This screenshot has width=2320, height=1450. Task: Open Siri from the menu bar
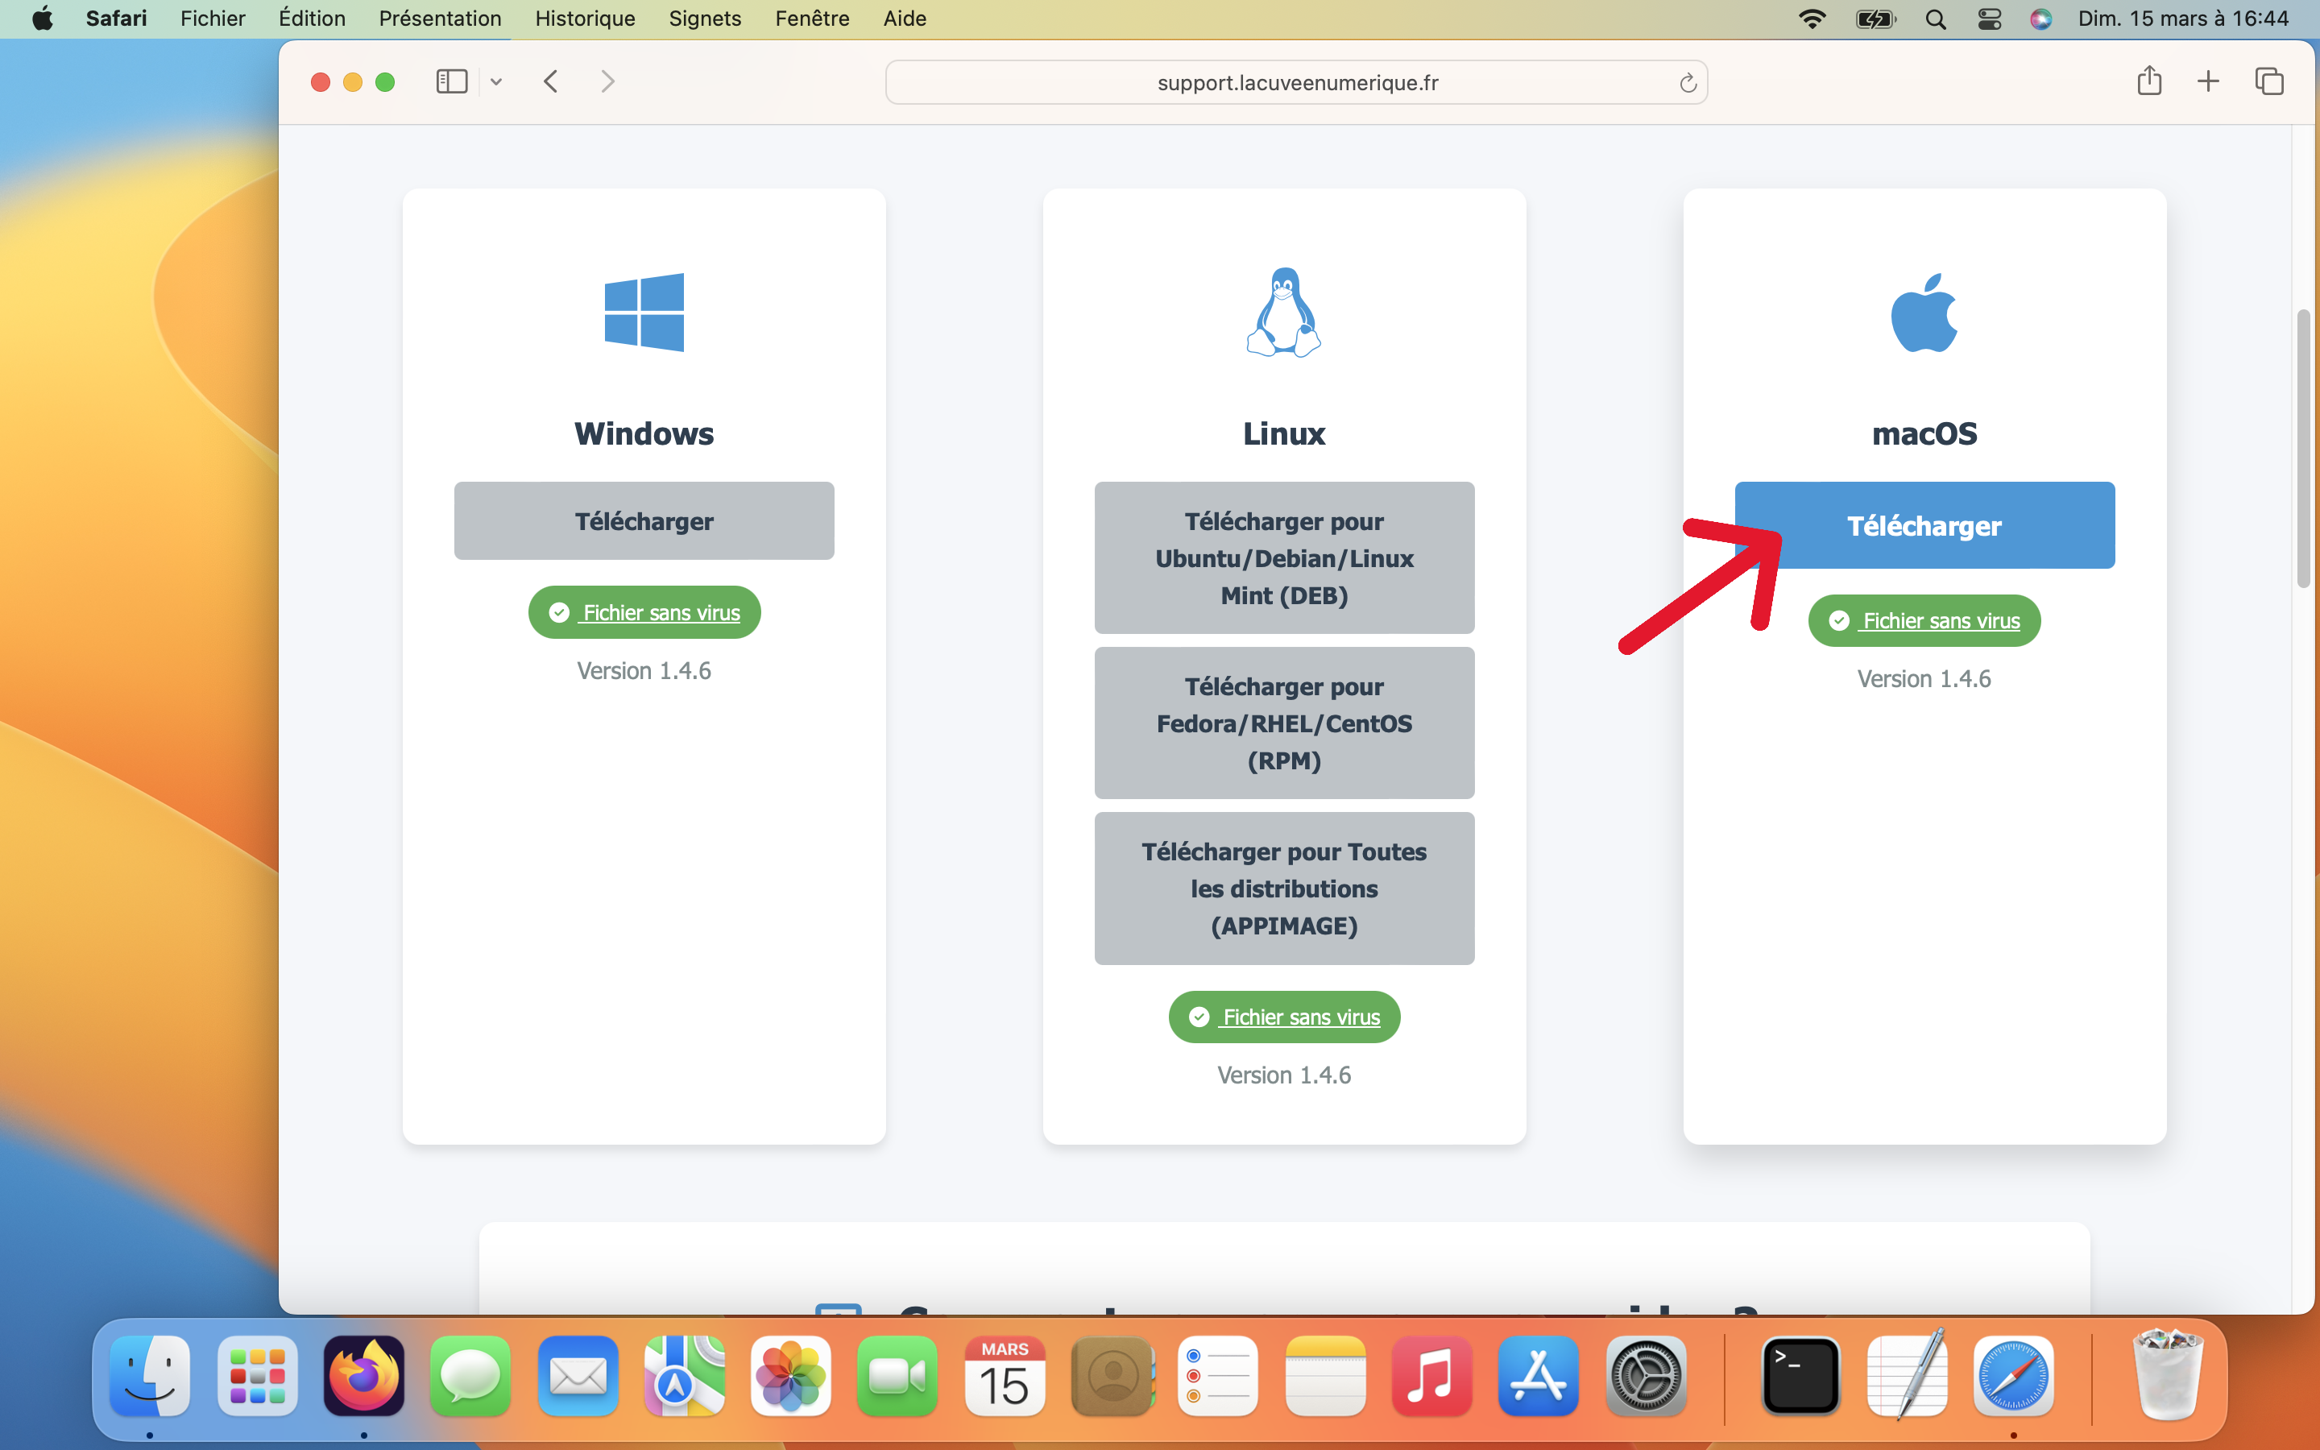2040,19
